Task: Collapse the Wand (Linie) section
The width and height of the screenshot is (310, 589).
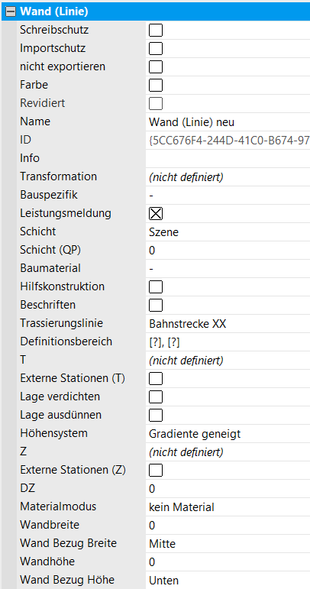Action: pos(11,11)
